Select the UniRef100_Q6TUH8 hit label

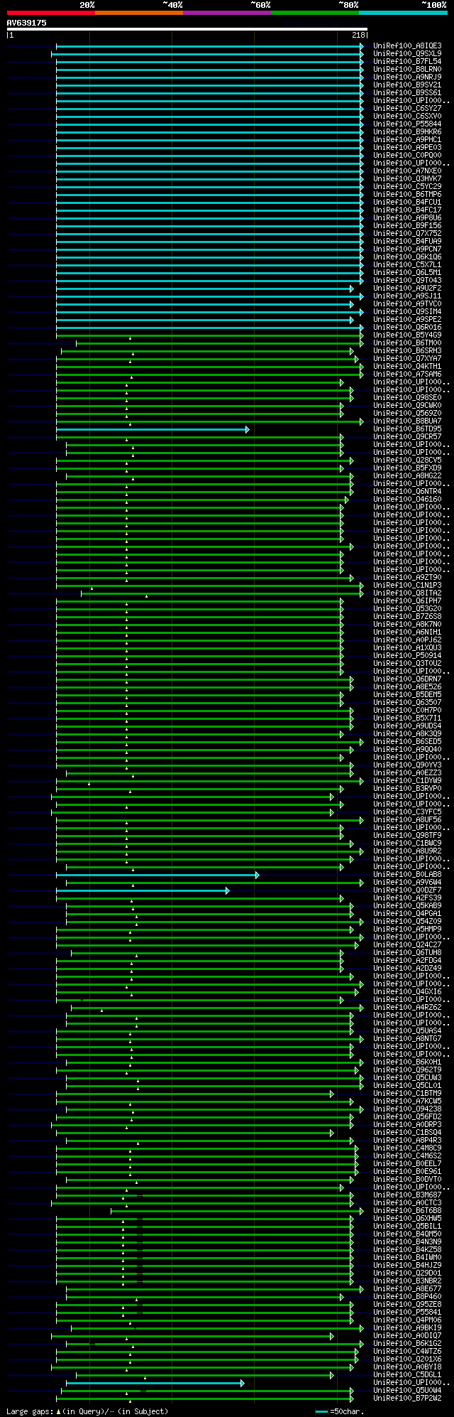click(407, 952)
